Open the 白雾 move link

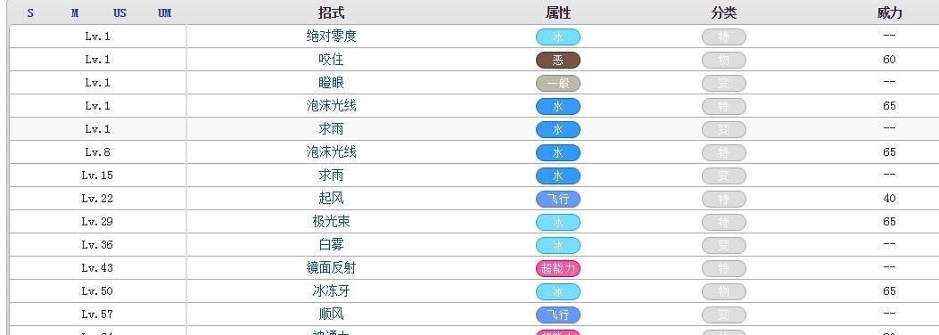click(x=331, y=245)
